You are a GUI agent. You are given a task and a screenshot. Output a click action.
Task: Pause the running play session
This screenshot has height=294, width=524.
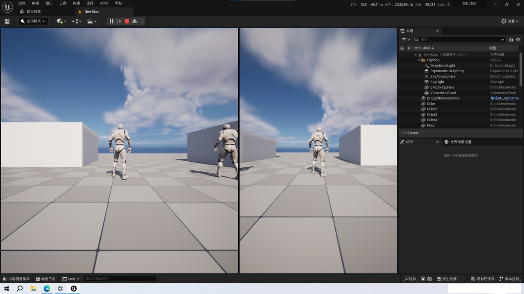point(111,21)
